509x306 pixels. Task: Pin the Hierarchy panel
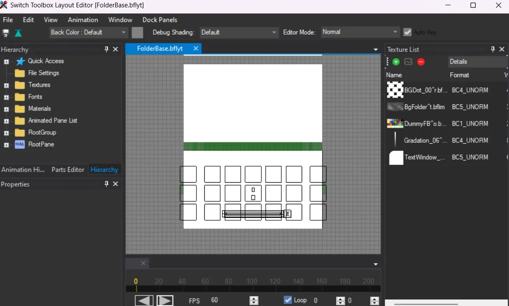[x=106, y=49]
